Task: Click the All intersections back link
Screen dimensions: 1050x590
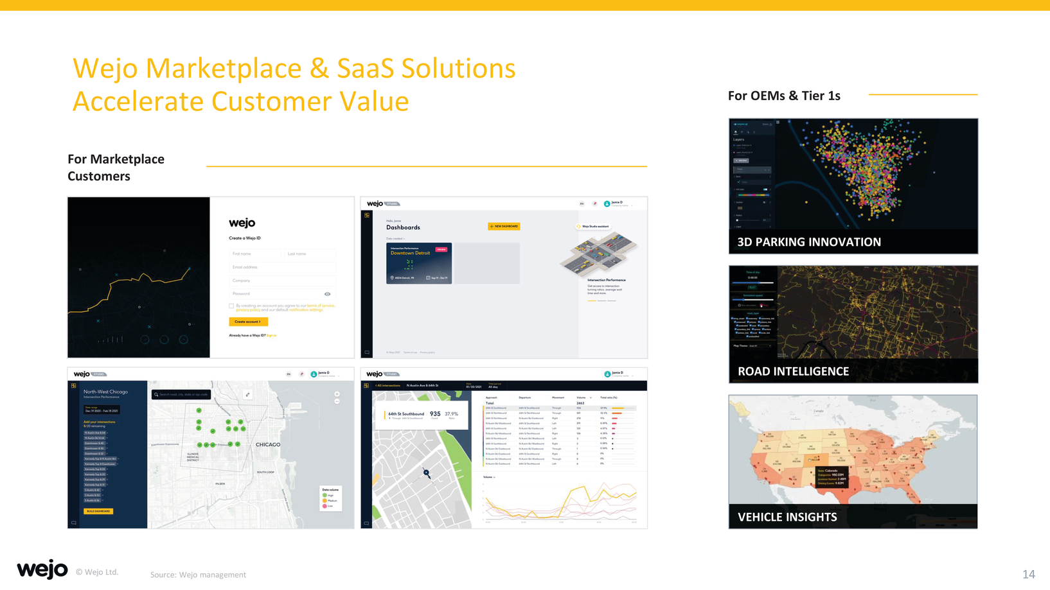Action: [387, 385]
